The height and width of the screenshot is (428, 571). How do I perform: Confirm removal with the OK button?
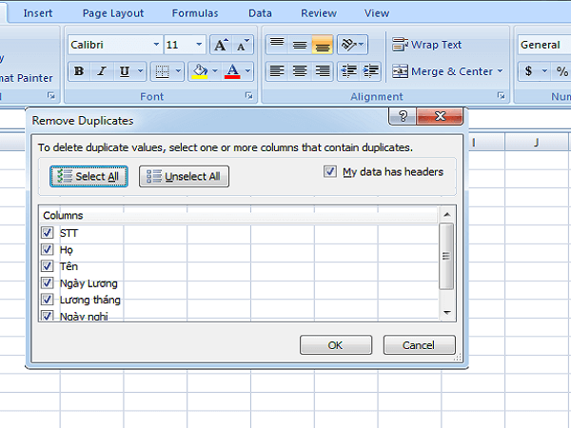point(335,345)
